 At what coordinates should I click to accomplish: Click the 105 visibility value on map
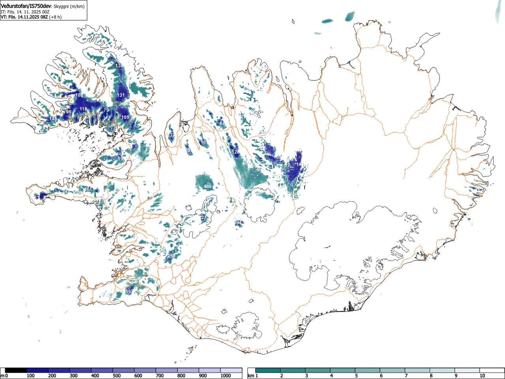(125, 117)
